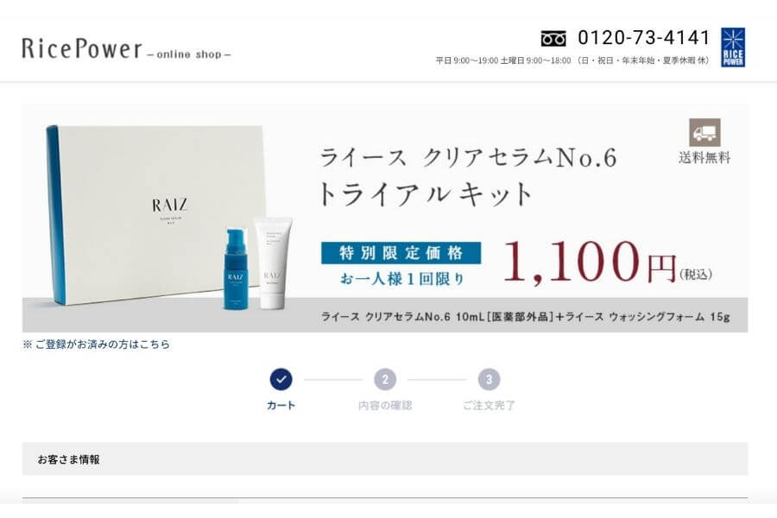
Task: Select the ご注文完了 step label
Action: pyautogui.click(x=490, y=406)
